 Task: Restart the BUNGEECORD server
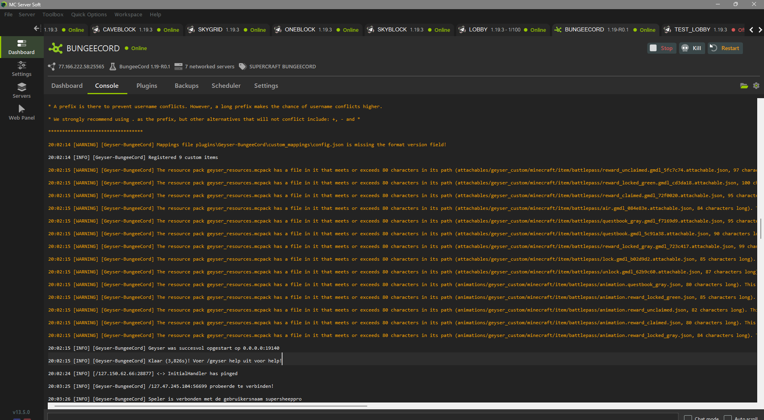(x=725, y=48)
